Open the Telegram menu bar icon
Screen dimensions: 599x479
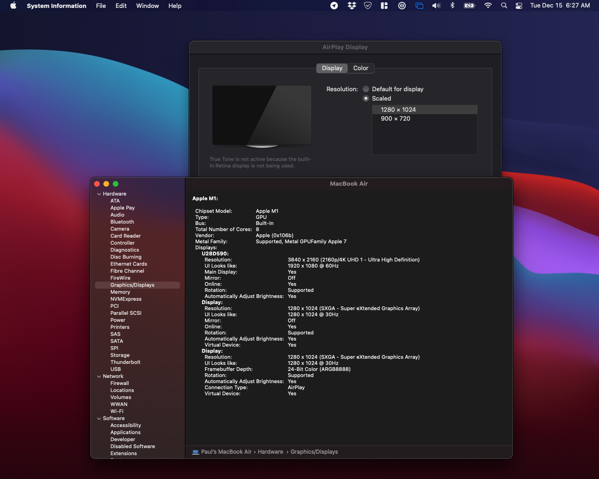334,6
